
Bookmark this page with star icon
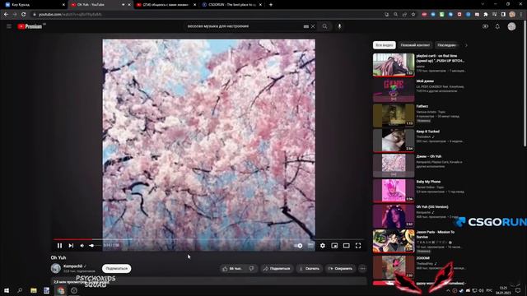[x=413, y=15]
